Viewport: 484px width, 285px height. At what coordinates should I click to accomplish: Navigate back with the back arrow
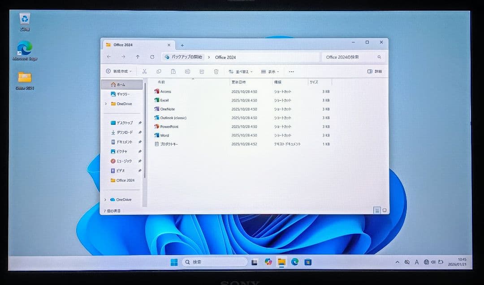point(108,57)
